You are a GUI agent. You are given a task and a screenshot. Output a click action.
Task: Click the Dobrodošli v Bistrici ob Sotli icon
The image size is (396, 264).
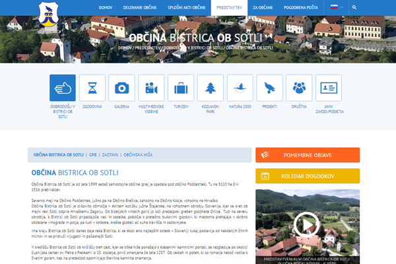tap(63, 88)
